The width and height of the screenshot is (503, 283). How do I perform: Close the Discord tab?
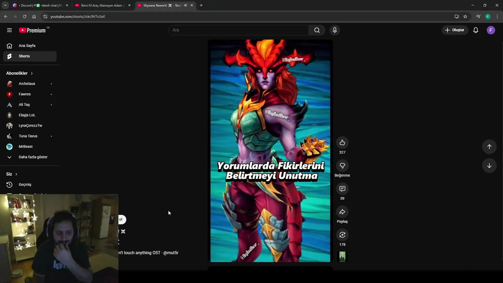click(67, 6)
